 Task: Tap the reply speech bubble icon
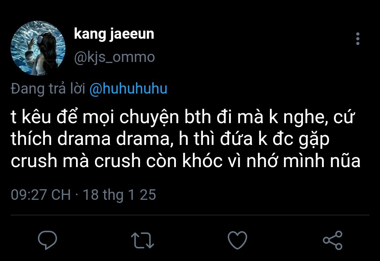point(47,240)
